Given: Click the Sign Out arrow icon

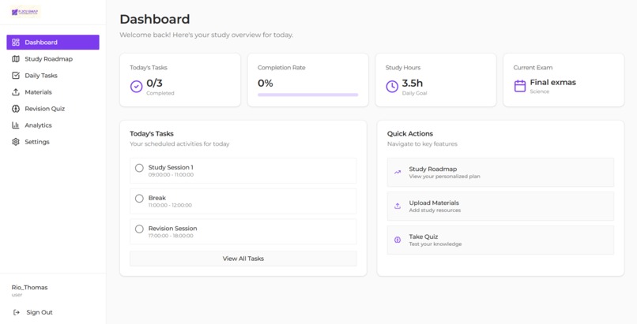Looking at the screenshot, I should 17,312.
